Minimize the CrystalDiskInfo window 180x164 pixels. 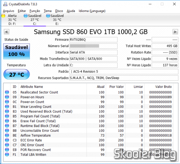point(150,4)
